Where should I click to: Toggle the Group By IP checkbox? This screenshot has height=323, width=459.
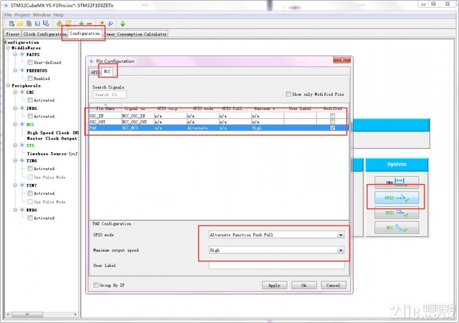coord(96,285)
